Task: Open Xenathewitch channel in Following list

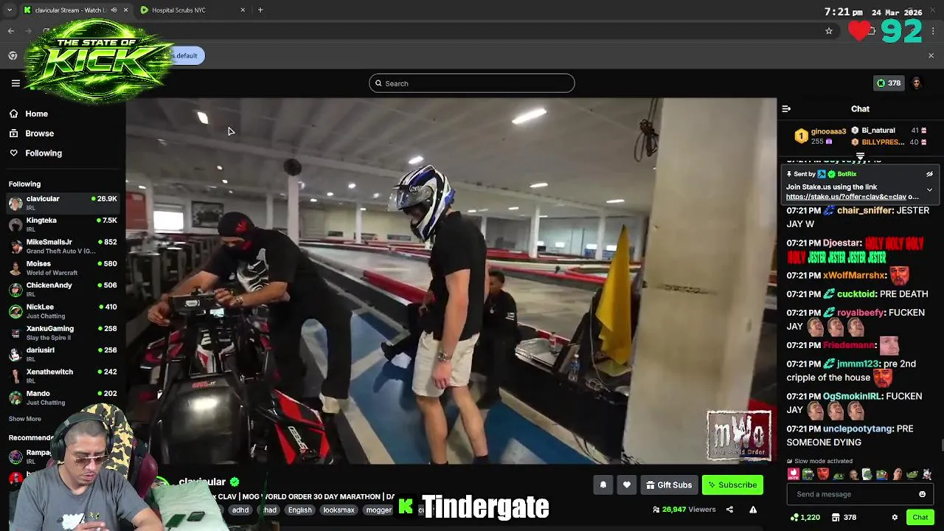Action: coord(63,376)
